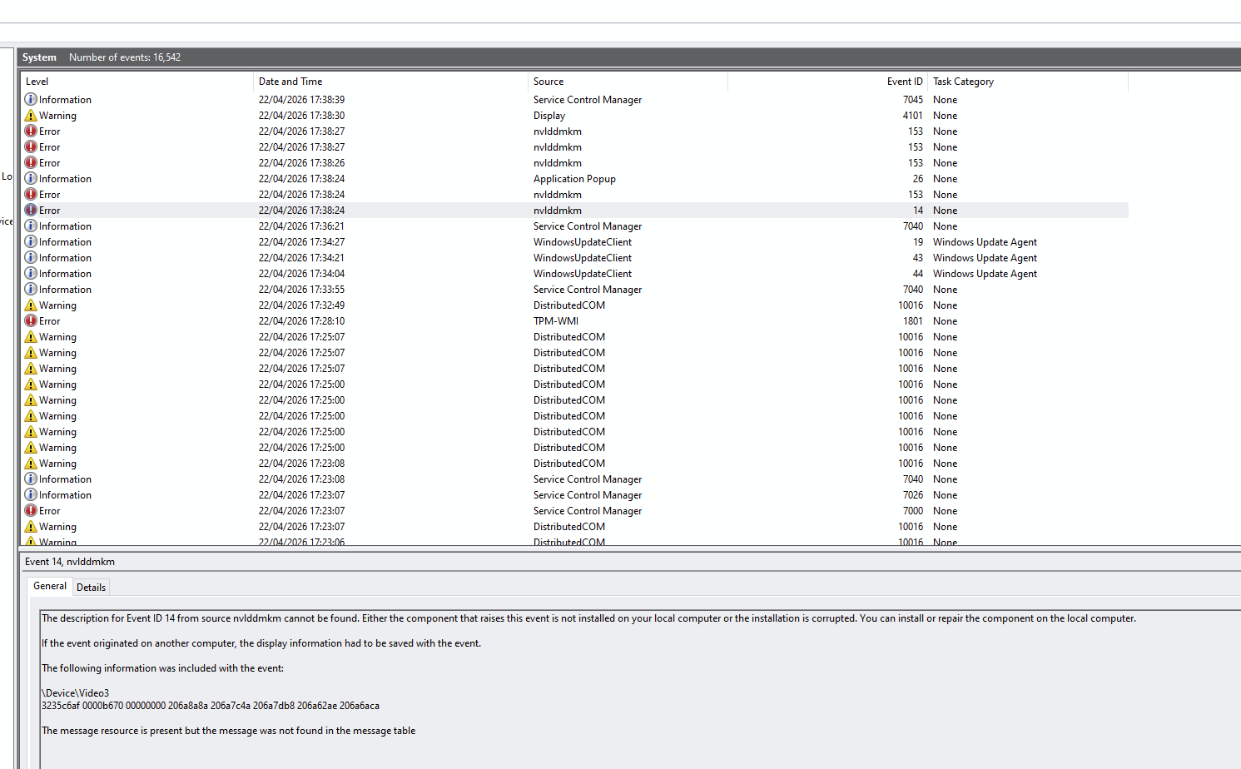Click event ID cell '7026'

point(913,495)
